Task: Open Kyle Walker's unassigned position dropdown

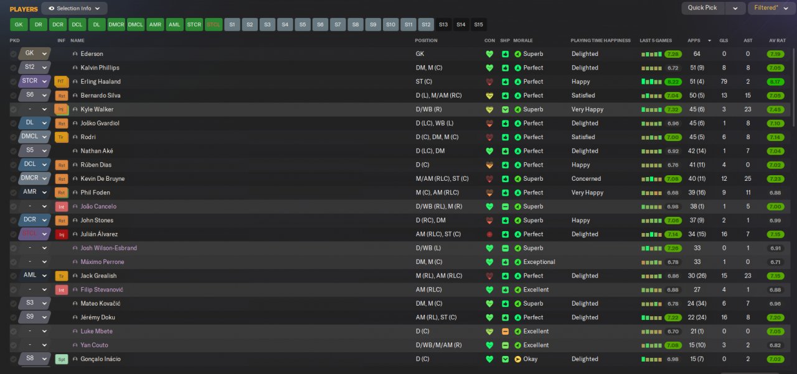Action: tap(44, 109)
